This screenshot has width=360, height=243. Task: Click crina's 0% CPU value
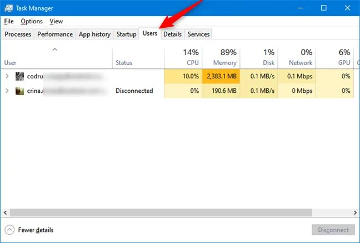pos(194,91)
